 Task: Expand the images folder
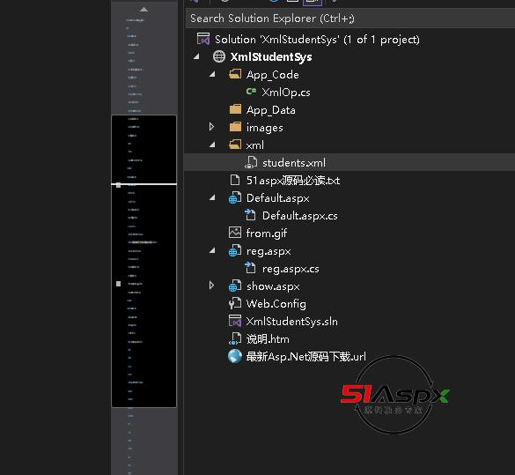[x=211, y=127]
